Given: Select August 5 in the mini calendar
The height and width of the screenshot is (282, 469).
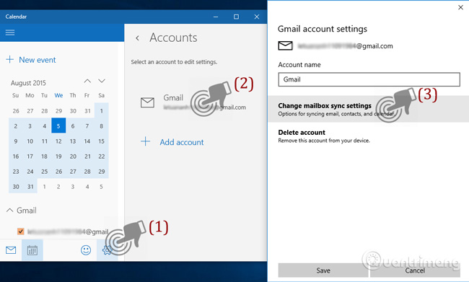Looking at the screenshot, I should 58,126.
